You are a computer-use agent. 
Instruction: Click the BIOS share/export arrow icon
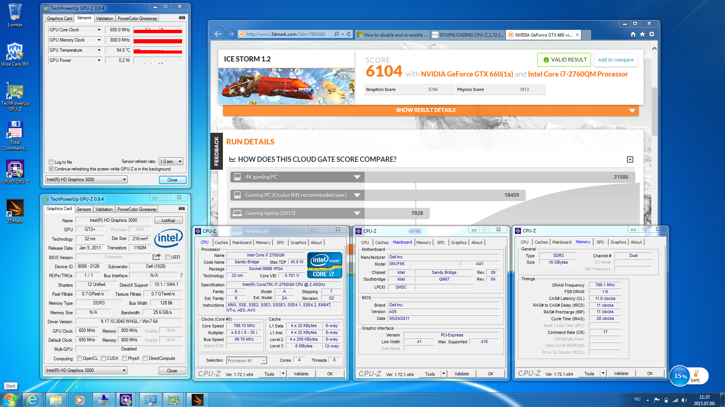tap(156, 257)
